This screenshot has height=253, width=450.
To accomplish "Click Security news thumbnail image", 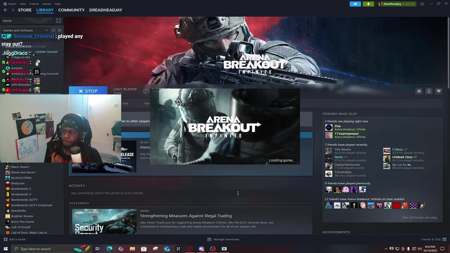I will click(104, 222).
